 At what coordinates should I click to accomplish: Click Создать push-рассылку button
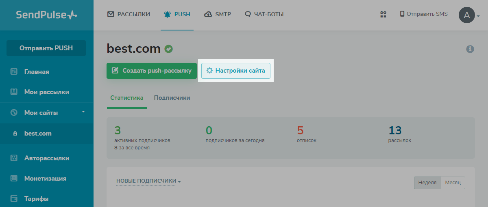152,71
